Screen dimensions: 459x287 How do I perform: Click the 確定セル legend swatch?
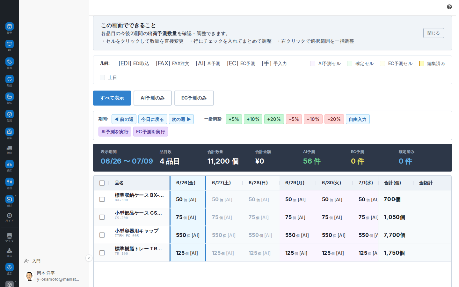click(350, 63)
